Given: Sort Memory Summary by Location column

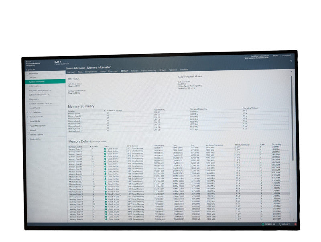Looking at the screenshot, I should [71, 111].
